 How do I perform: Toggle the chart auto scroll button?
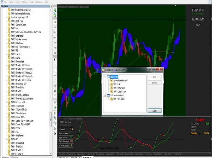tap(55, 129)
